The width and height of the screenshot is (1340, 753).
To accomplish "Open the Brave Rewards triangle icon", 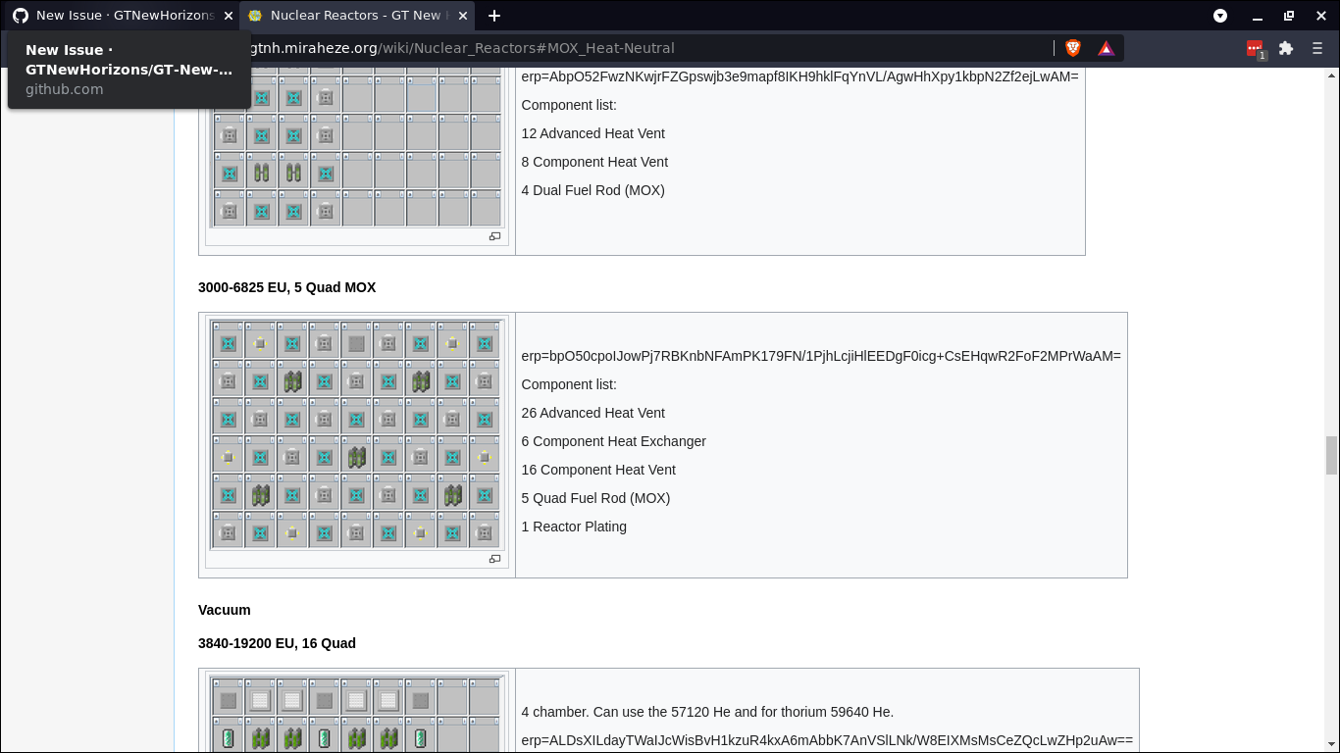I will (x=1106, y=47).
